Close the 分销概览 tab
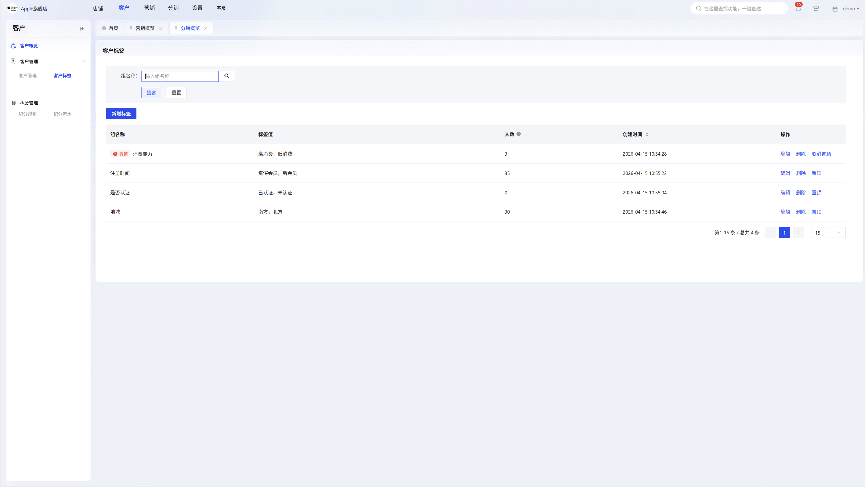865x487 pixels. tap(206, 28)
